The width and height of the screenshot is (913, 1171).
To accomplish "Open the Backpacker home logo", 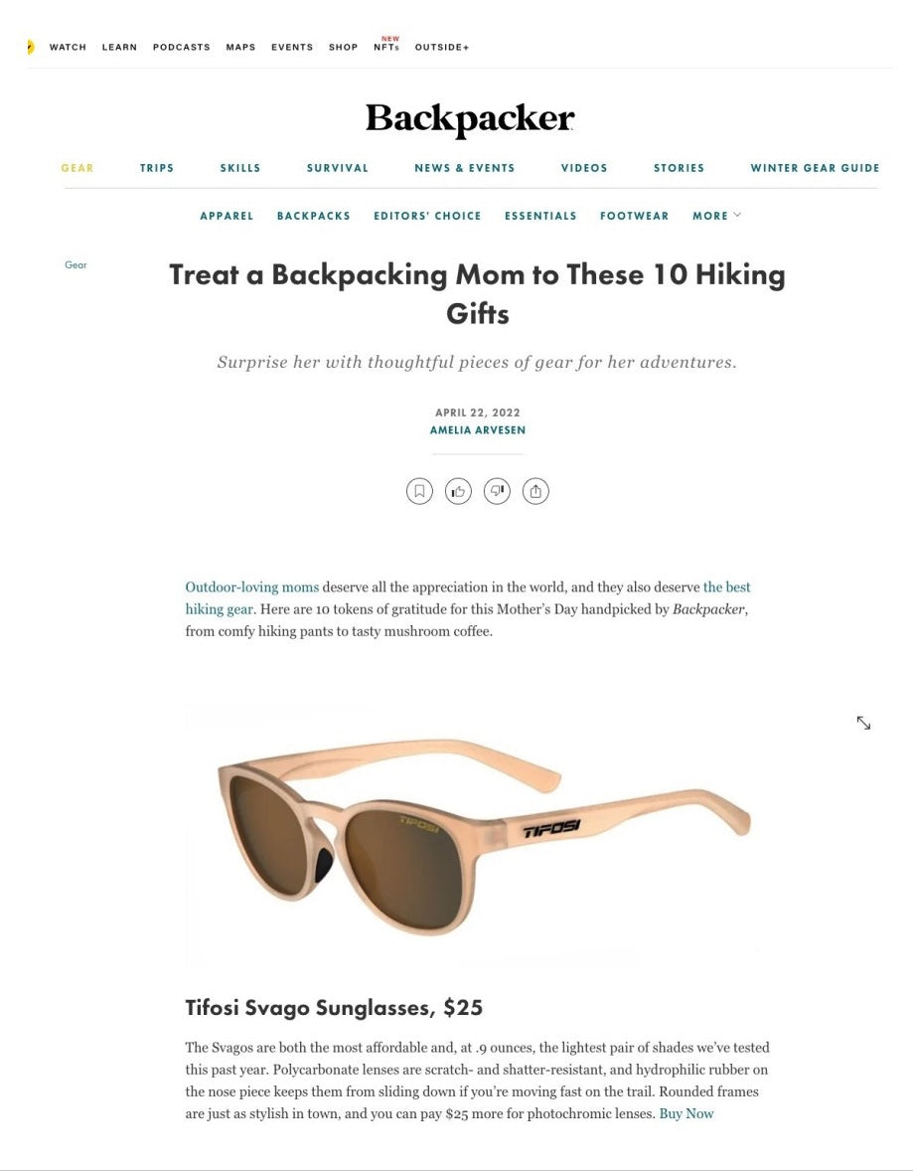I will click(x=470, y=118).
